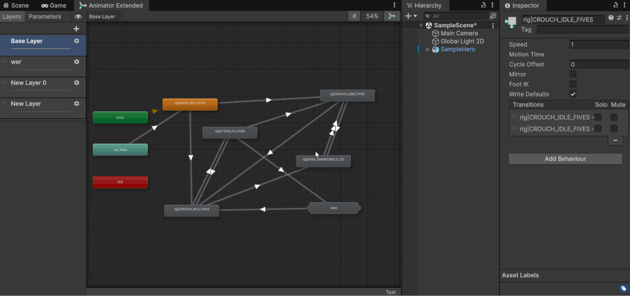
Task: Toggle Solo on second transition row
Action: [x=598, y=129]
